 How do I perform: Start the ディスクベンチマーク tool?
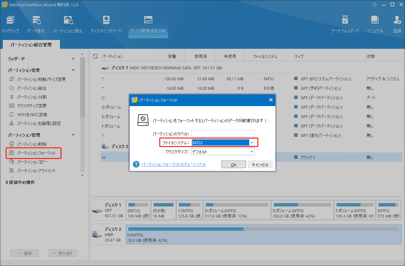point(106,24)
